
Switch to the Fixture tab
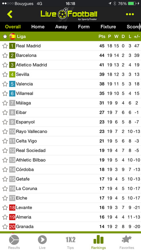[x=108, y=27]
